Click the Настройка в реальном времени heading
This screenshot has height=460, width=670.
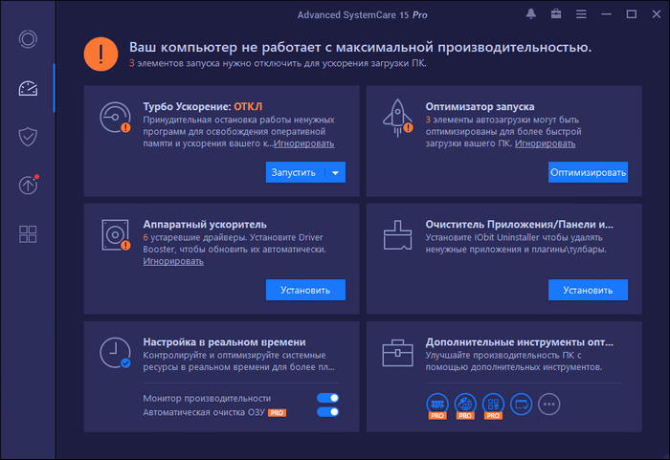(224, 342)
